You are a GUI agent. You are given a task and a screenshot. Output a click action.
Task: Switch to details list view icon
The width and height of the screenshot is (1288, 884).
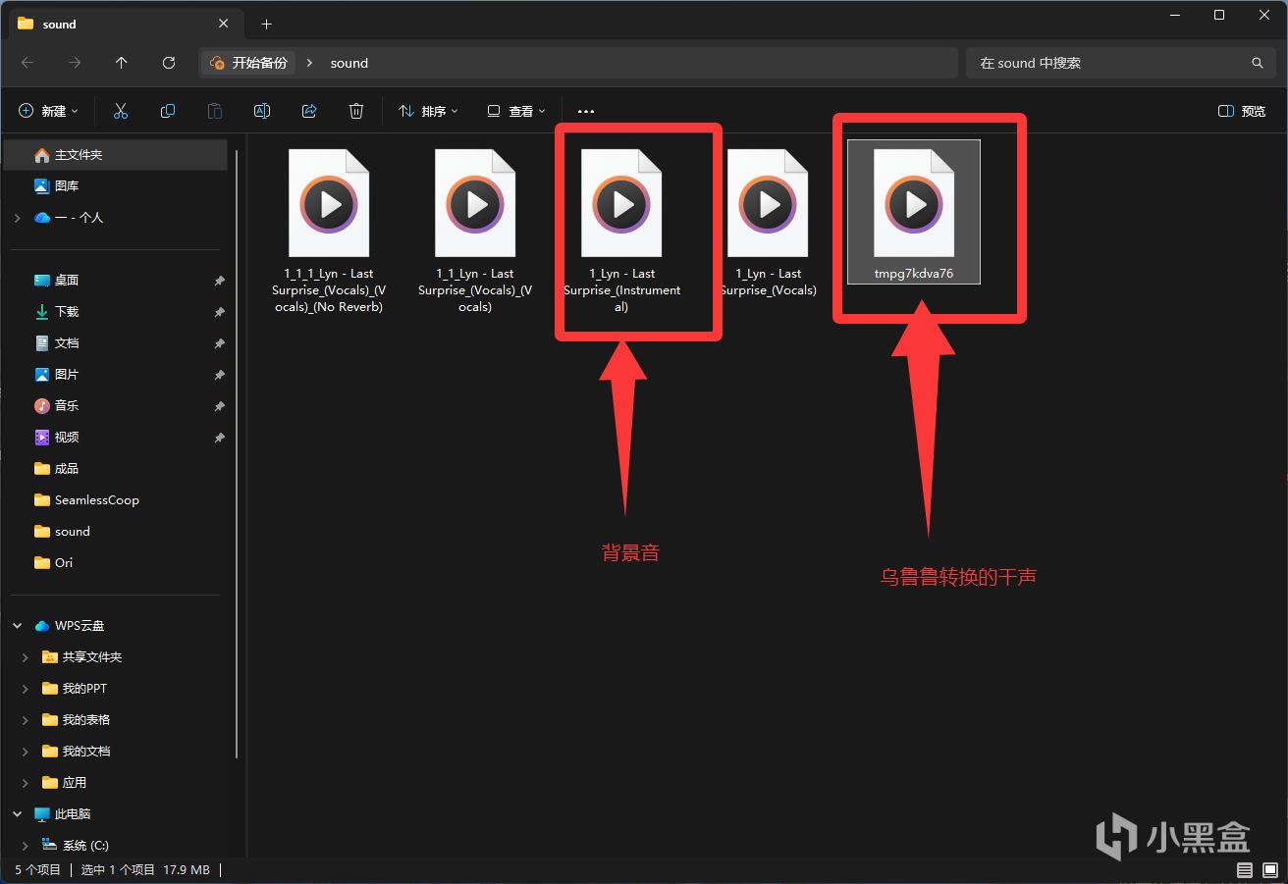coord(1245,870)
